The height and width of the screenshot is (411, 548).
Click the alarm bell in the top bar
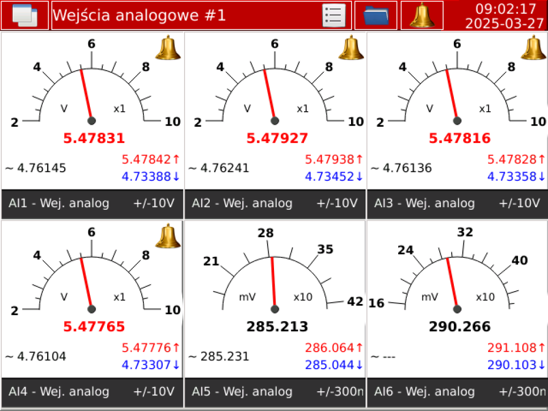click(x=422, y=15)
